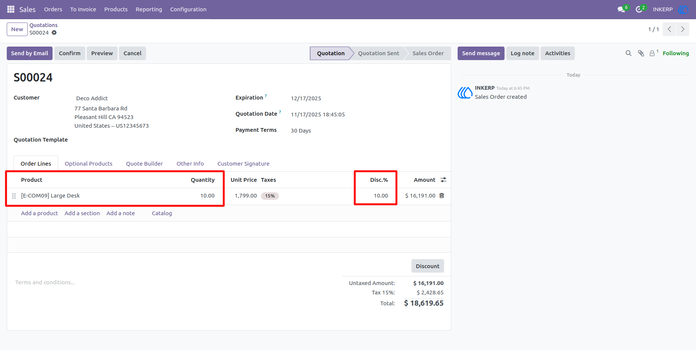
Task: Toggle the Following subscription status
Action: click(676, 53)
